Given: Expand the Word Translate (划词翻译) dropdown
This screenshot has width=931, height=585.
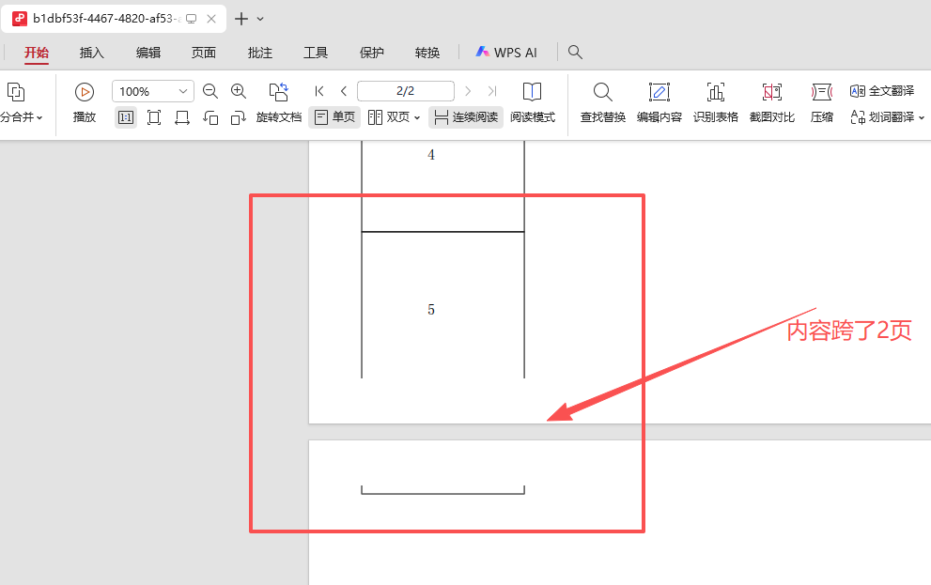Looking at the screenshot, I should click(x=922, y=117).
